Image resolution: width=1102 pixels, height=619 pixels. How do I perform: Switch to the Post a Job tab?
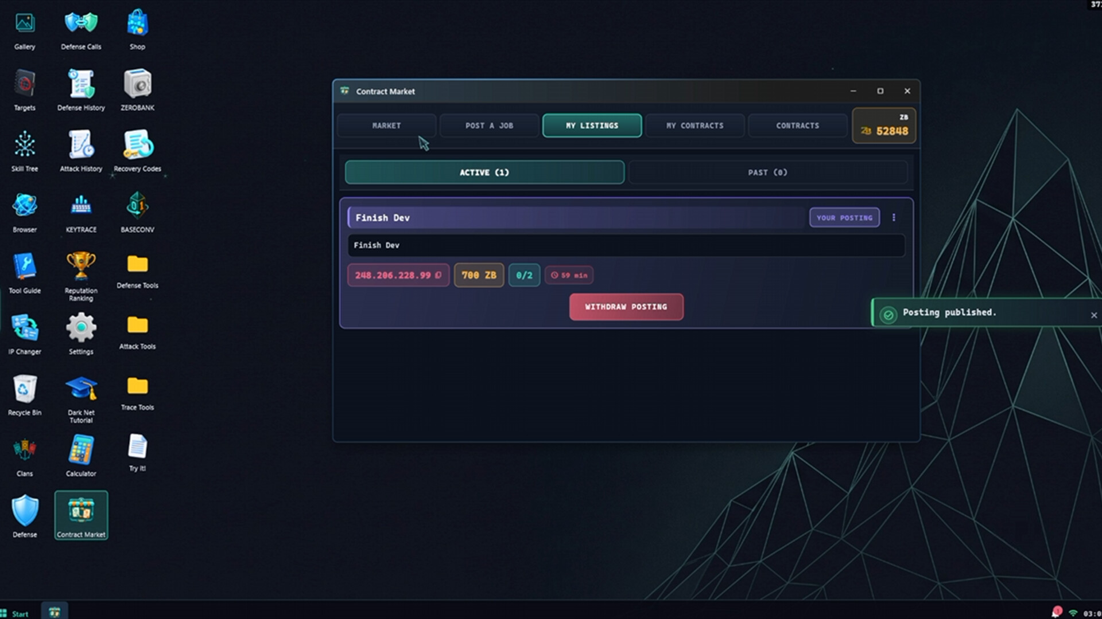[x=489, y=126]
